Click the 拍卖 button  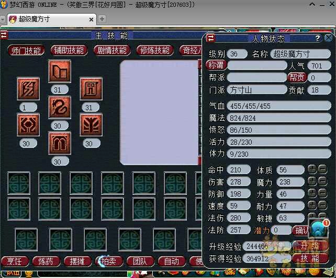pyautogui.click(x=109, y=261)
